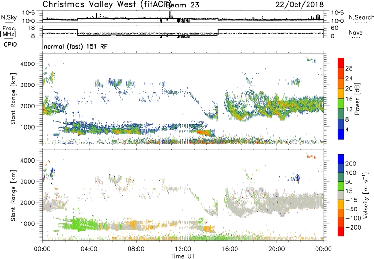Click the red bottom segment of the velocity color bar
Viewport: 374px width, 259px height.
tap(341, 231)
